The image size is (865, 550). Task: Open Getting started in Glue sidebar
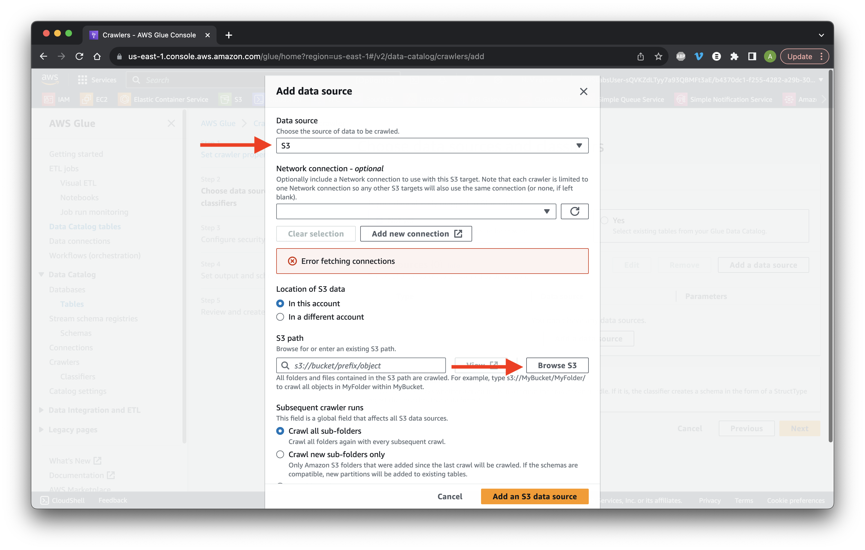tap(76, 154)
